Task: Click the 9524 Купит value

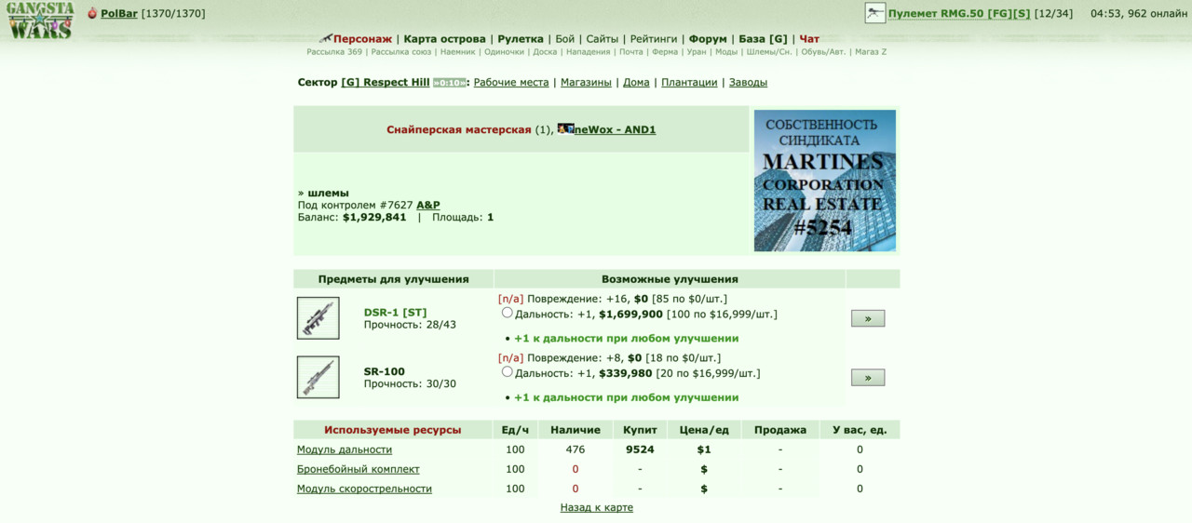Action: point(640,449)
